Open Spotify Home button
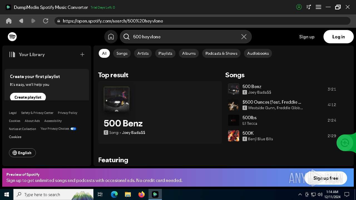This screenshot has height=200, width=356. coord(111,37)
